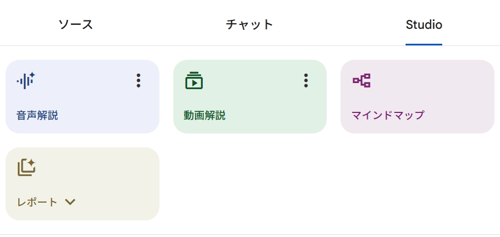Open the レポート text label
This screenshot has width=500, height=237.
[37, 202]
